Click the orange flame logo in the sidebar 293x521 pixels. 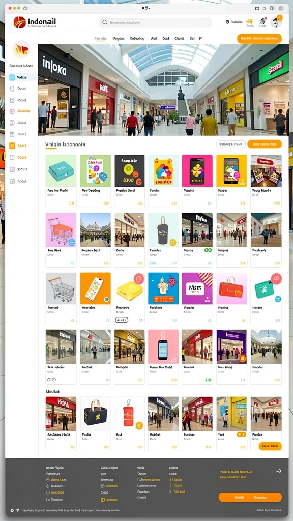(21, 49)
